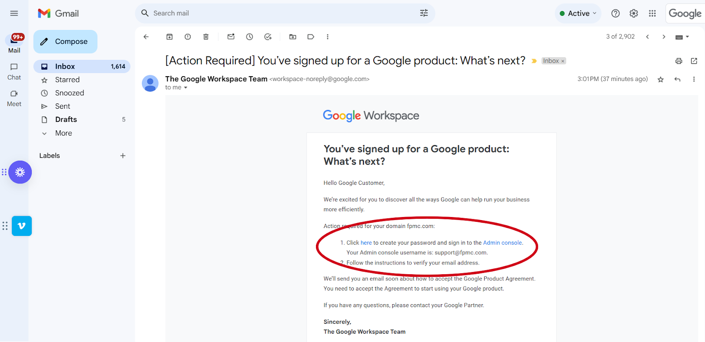Open Chat in left rail
Viewport: 705px width, 342px height.
14,71
